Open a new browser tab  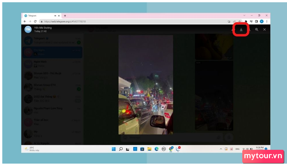click(65, 16)
